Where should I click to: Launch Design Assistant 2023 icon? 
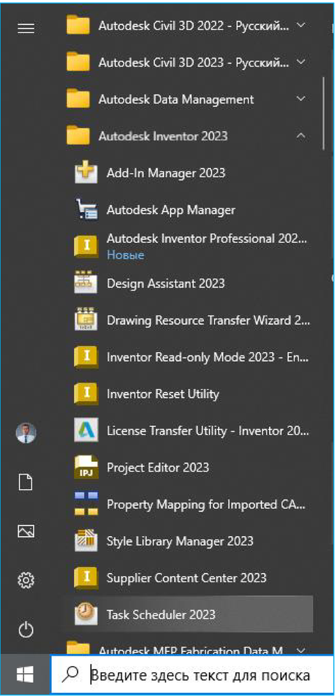click(86, 283)
